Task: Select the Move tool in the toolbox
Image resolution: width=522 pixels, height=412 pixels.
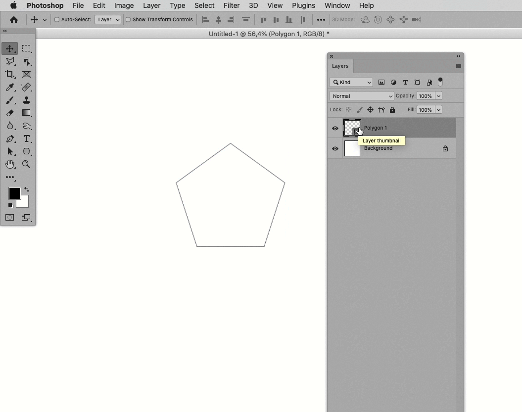Action: point(10,48)
